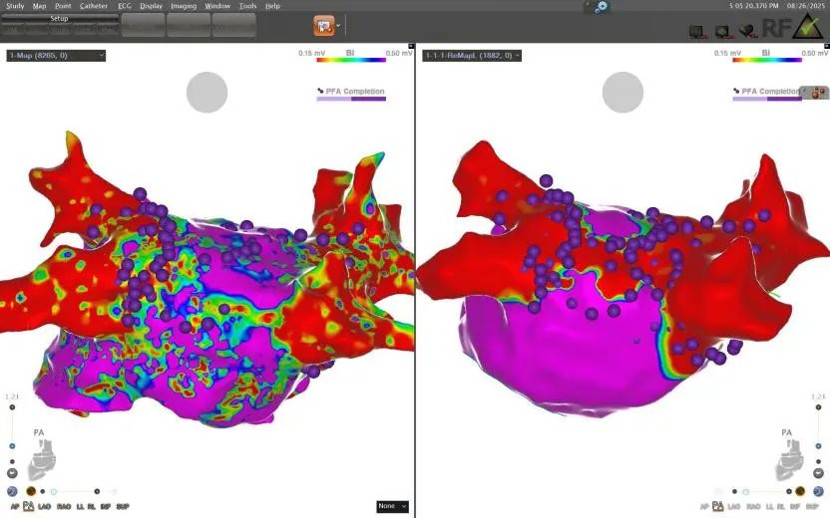Viewport: 830px width, 518px height.
Task: Open the Catheter menu
Action: 94,6
